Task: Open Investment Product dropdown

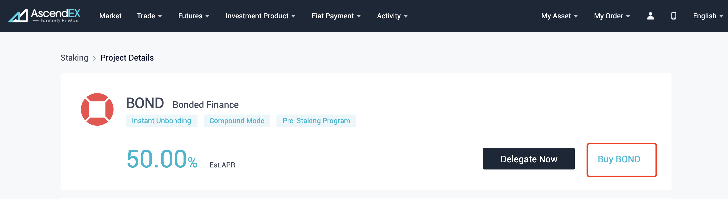Action: (x=260, y=16)
